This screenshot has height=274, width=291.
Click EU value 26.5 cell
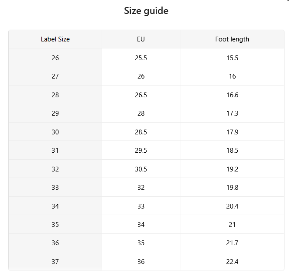[x=141, y=95]
